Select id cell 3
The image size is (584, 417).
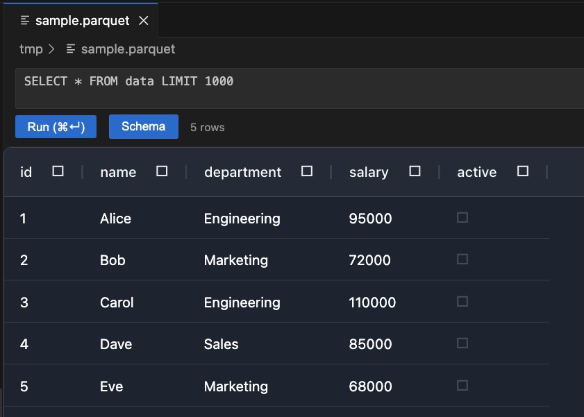coord(24,303)
